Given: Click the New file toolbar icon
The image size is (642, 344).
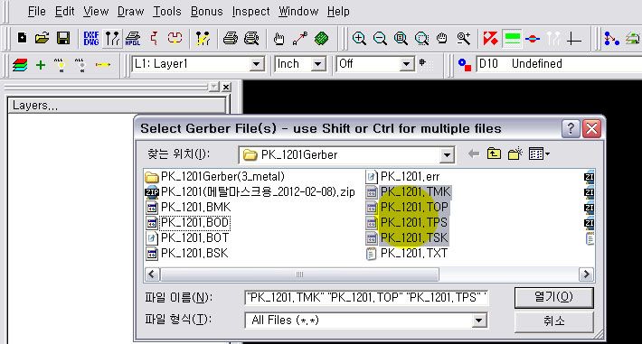Looking at the screenshot, I should tap(22, 39).
